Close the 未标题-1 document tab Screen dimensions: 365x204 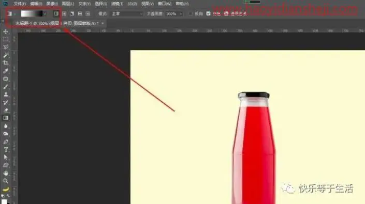(x=103, y=23)
